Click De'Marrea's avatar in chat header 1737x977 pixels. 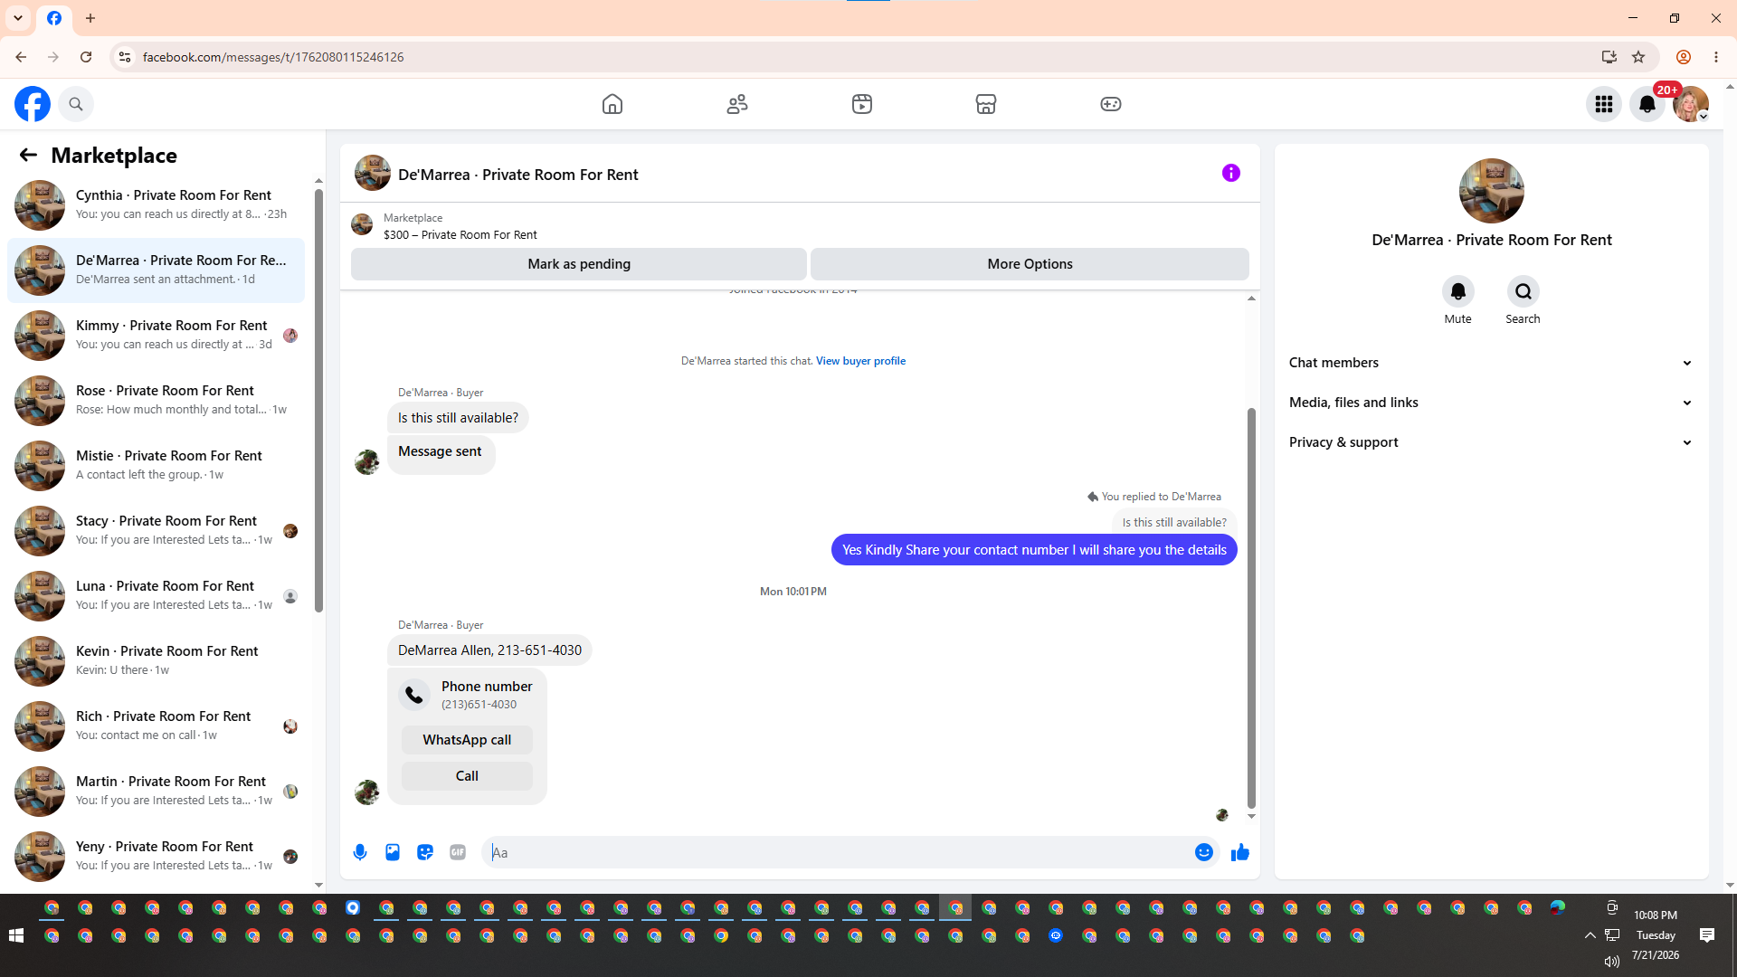pyautogui.click(x=373, y=173)
